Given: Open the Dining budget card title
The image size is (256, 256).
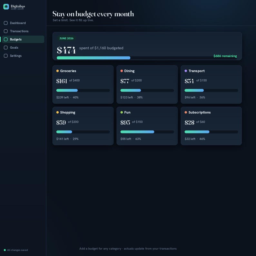Looking at the screenshot, I should [x=129, y=71].
